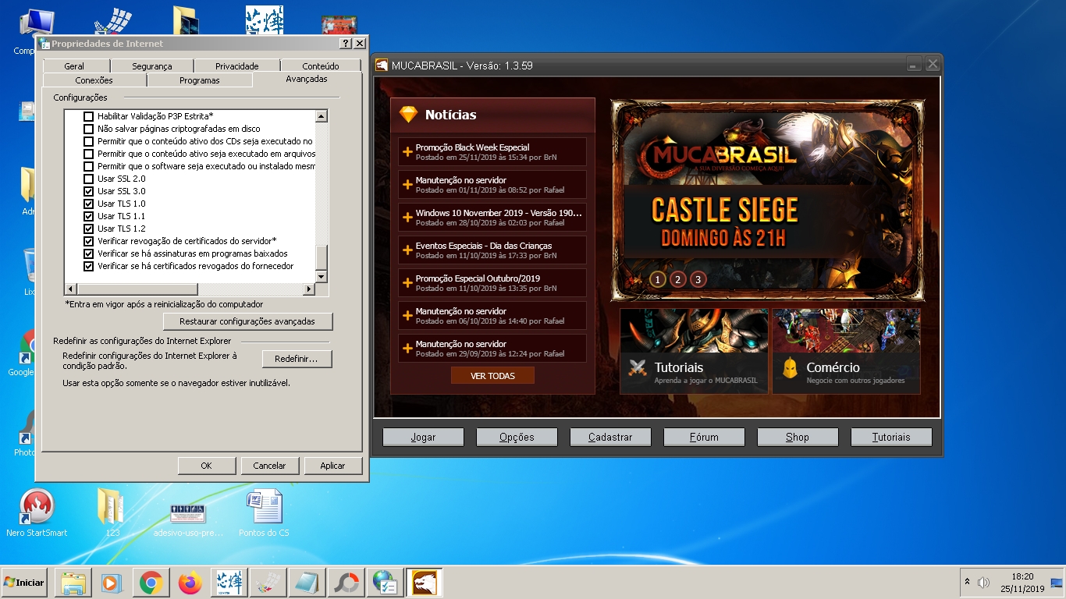The width and height of the screenshot is (1066, 599).
Task: Launch Firefox from the taskbar
Action: click(190, 583)
